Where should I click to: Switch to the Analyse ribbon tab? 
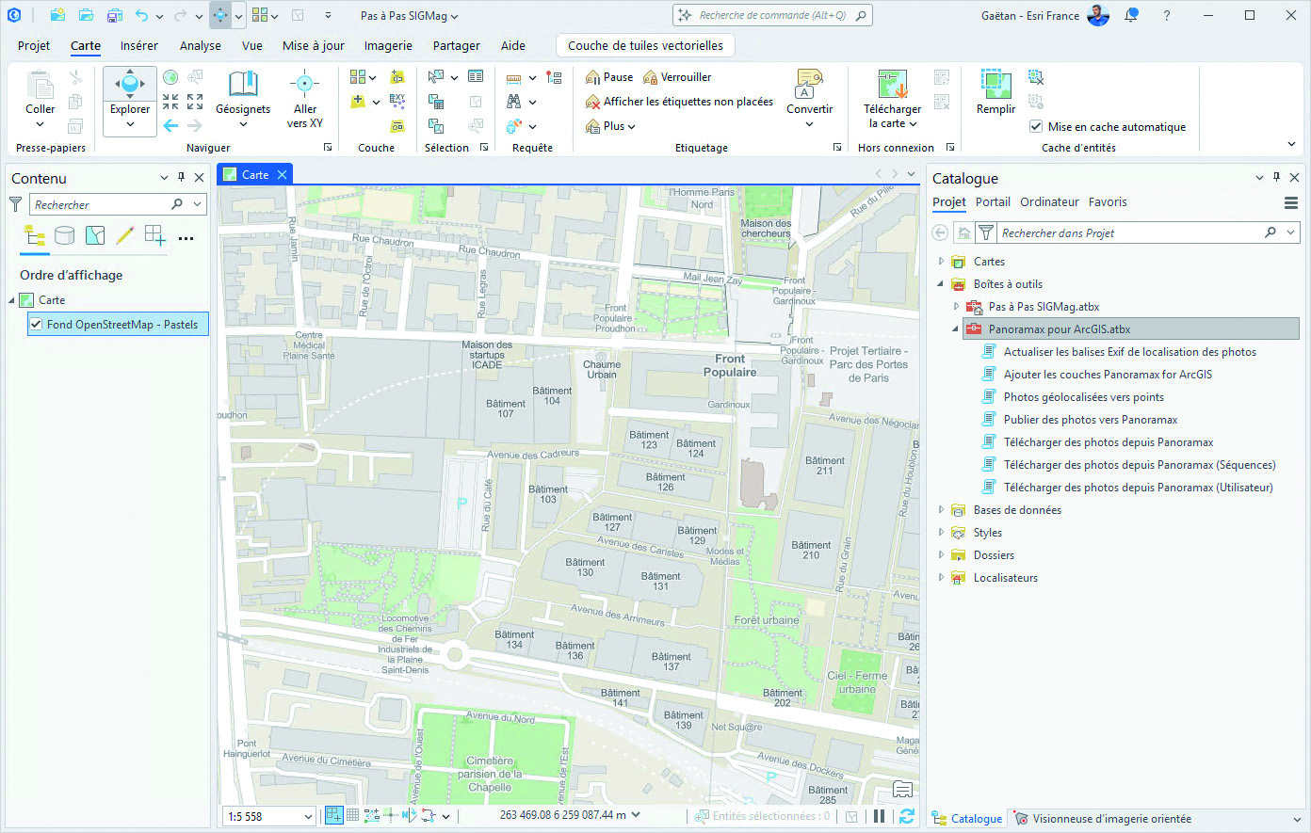[201, 45]
